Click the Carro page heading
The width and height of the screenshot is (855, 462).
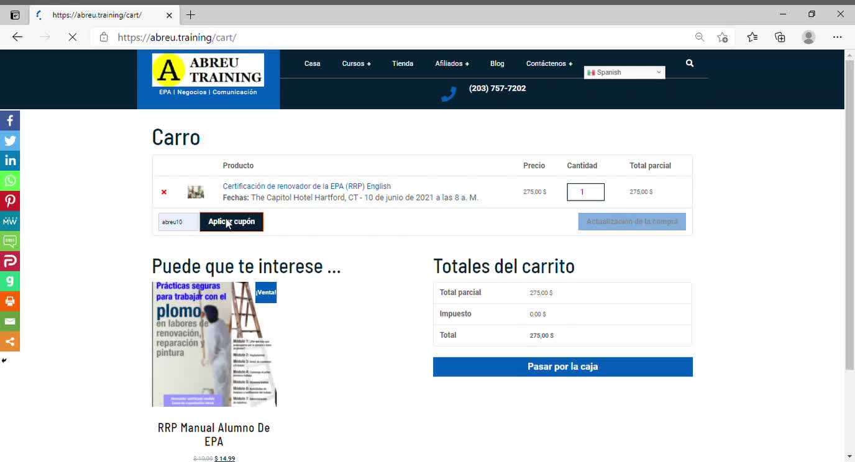(176, 137)
